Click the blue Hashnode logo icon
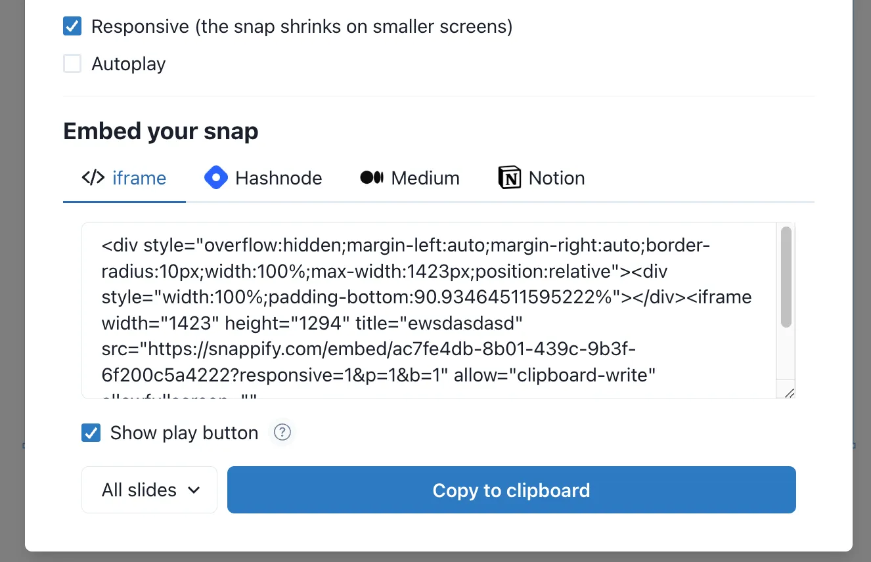The width and height of the screenshot is (871, 562). (x=216, y=178)
